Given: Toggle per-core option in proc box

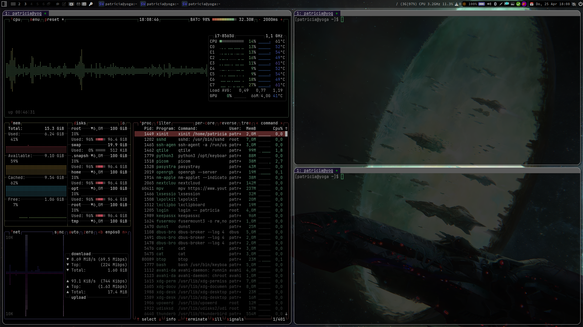Looking at the screenshot, I should tap(205, 123).
